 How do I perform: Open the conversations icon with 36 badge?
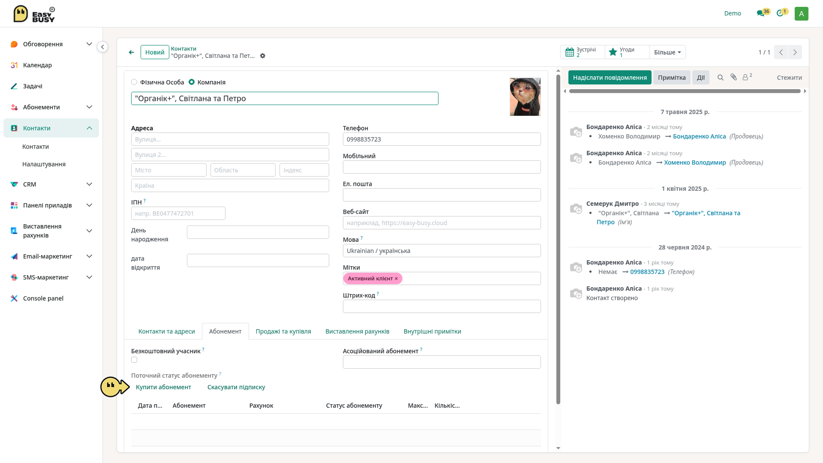[761, 13]
